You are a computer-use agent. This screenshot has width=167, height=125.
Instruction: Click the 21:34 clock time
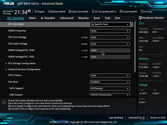click(x=21, y=12)
